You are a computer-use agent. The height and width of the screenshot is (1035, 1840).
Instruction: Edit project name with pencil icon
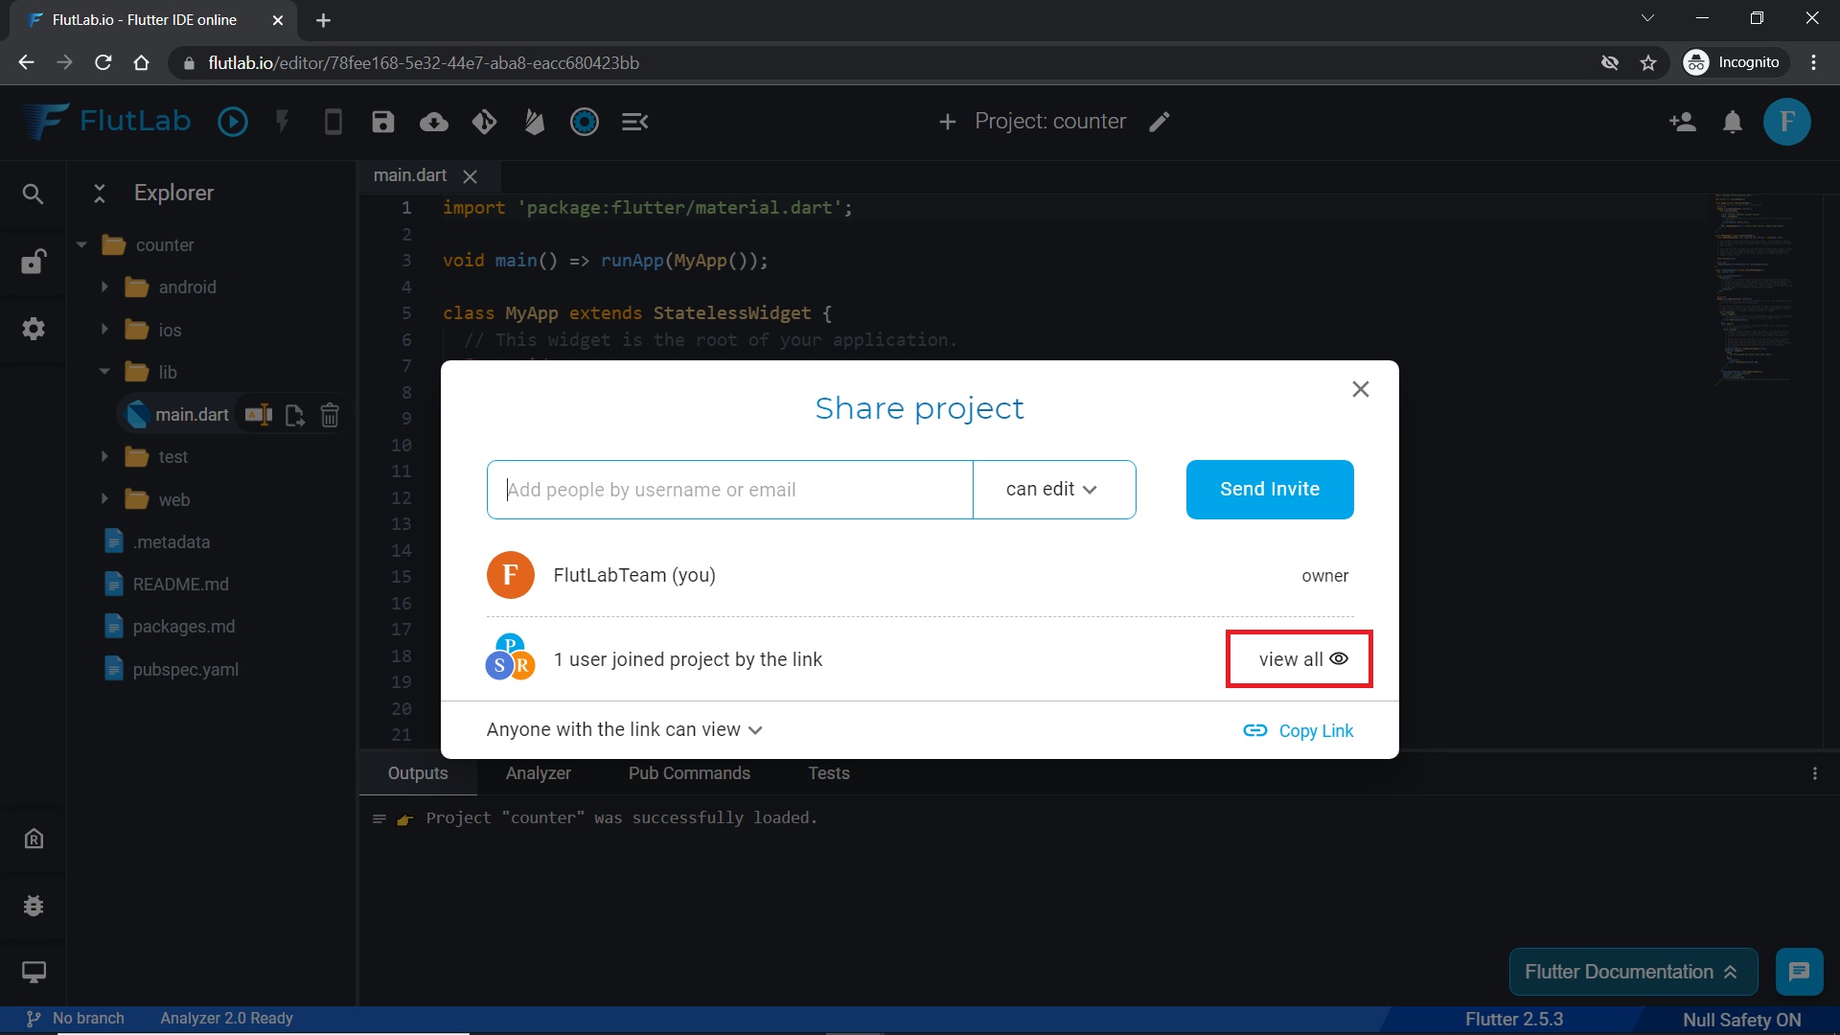[1160, 122]
